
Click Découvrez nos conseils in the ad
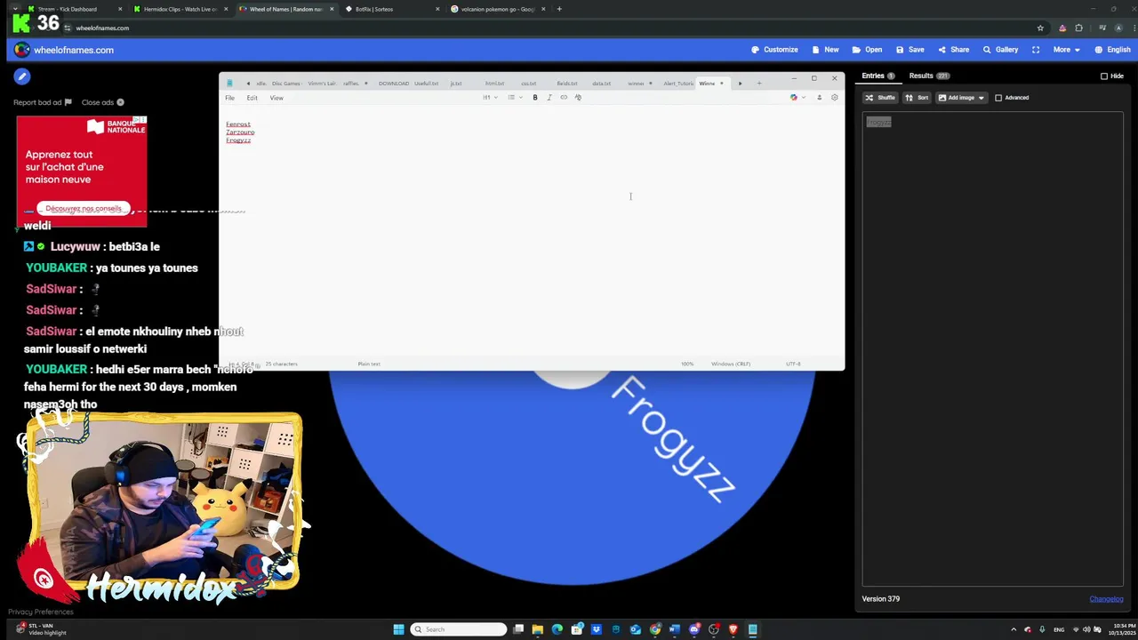pyautogui.click(x=84, y=208)
